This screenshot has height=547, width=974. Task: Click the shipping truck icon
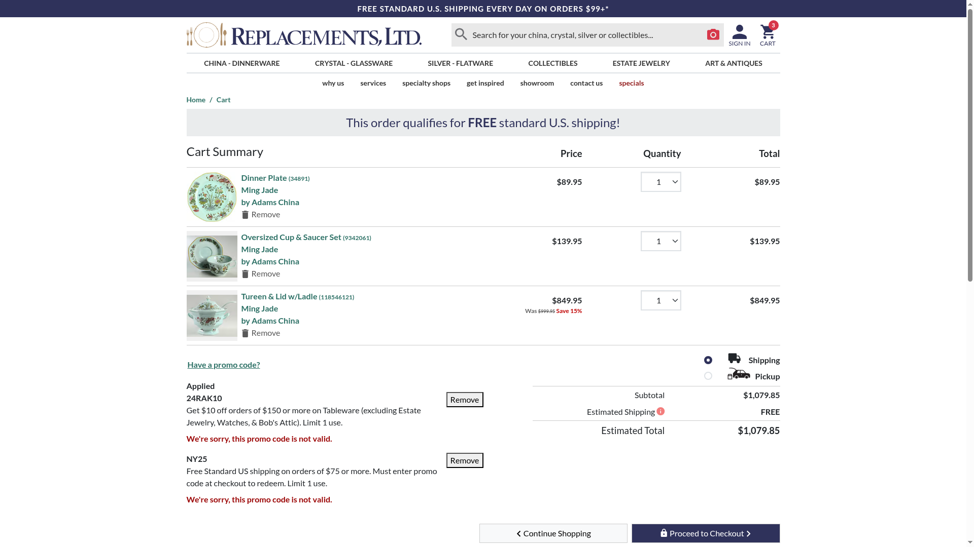(x=734, y=359)
